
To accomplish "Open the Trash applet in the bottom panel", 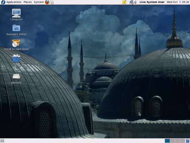I will click(188, 141).
